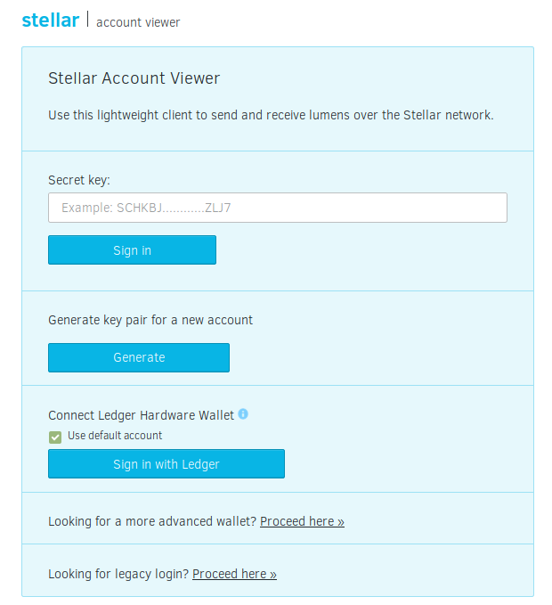The height and width of the screenshot is (605, 552).
Task: Click 'Generate key pair for a new account' text
Action: (x=150, y=320)
